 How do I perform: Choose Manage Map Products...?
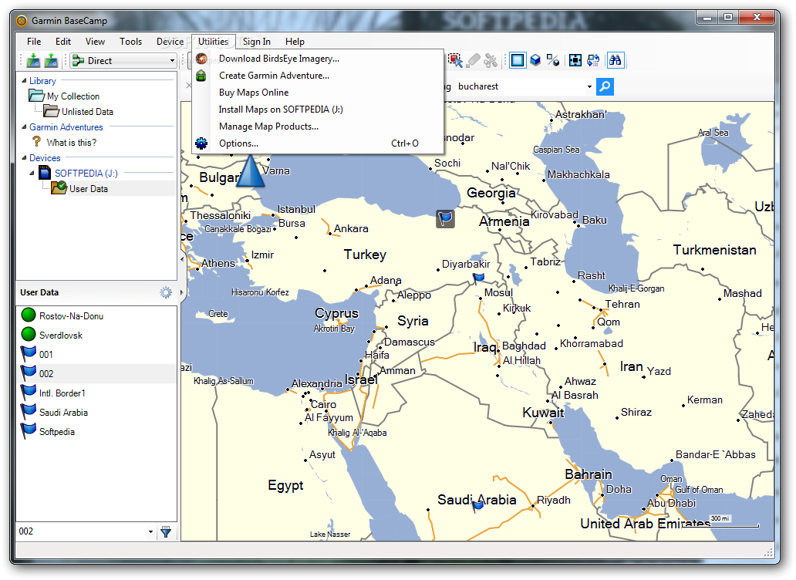(x=317, y=126)
